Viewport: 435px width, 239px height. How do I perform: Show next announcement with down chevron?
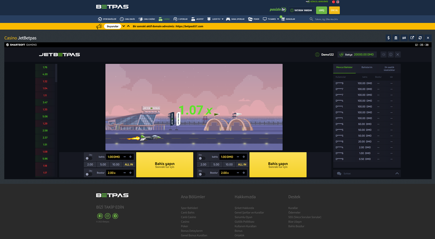(x=124, y=26)
